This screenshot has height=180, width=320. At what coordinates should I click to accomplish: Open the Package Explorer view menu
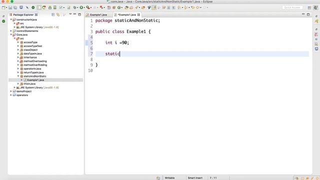point(70,14)
